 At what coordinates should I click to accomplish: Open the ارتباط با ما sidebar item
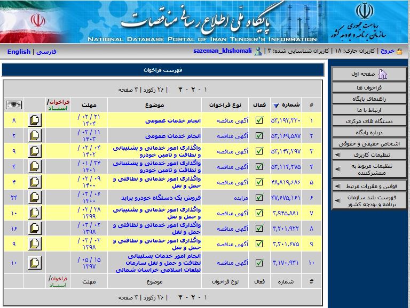click(x=368, y=110)
